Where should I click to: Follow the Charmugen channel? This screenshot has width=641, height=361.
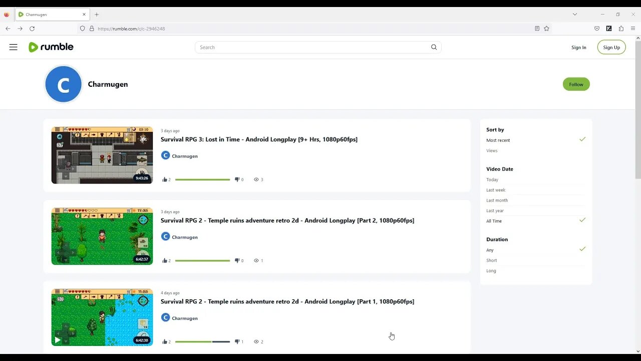point(576,84)
